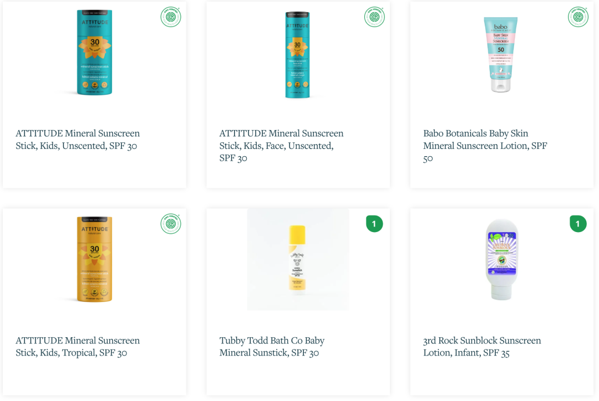Click EWG Verified badge on ATTITUDE Tropical card

(x=171, y=224)
